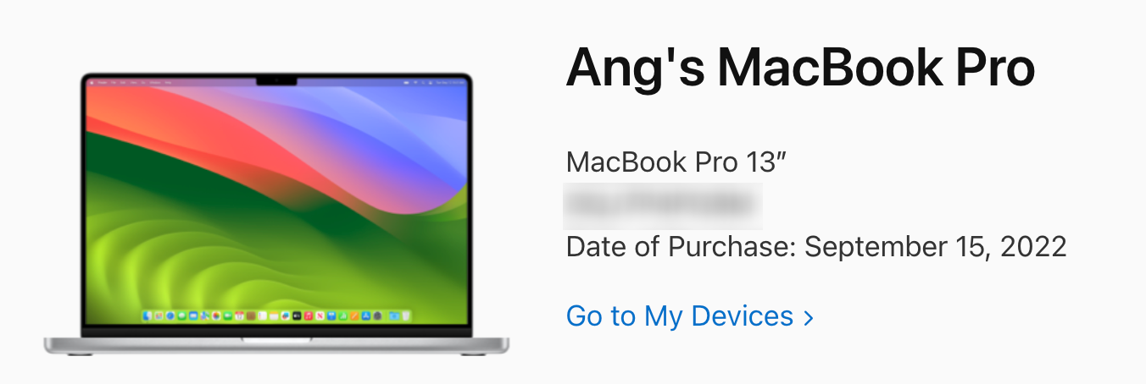Click the camera notch on laptop screen
The width and height of the screenshot is (1146, 384).
tap(276, 81)
